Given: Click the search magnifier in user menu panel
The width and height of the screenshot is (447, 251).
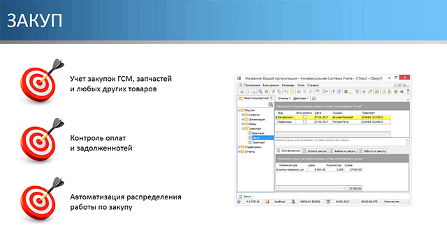Looking at the screenshot, I should [x=270, y=105].
